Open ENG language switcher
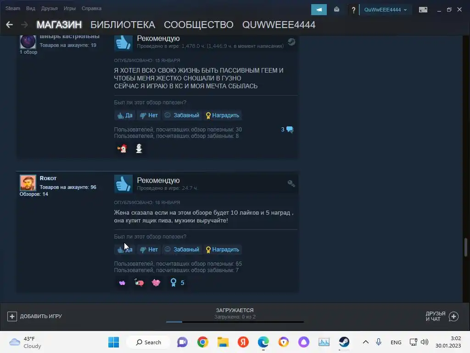 [396, 342]
